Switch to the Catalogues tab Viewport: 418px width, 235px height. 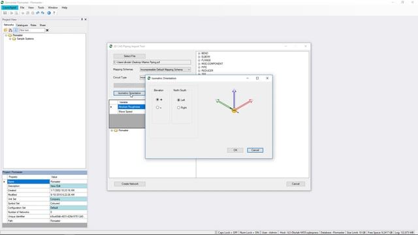[x=22, y=25]
